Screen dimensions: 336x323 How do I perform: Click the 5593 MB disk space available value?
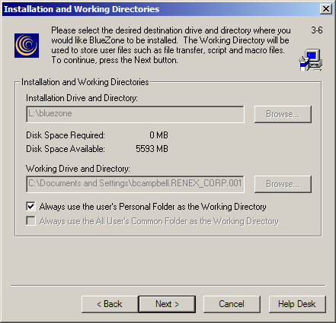coord(152,149)
